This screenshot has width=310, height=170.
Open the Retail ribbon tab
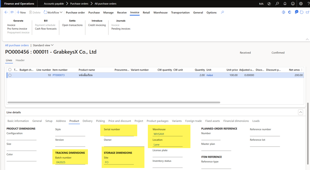[146, 12]
